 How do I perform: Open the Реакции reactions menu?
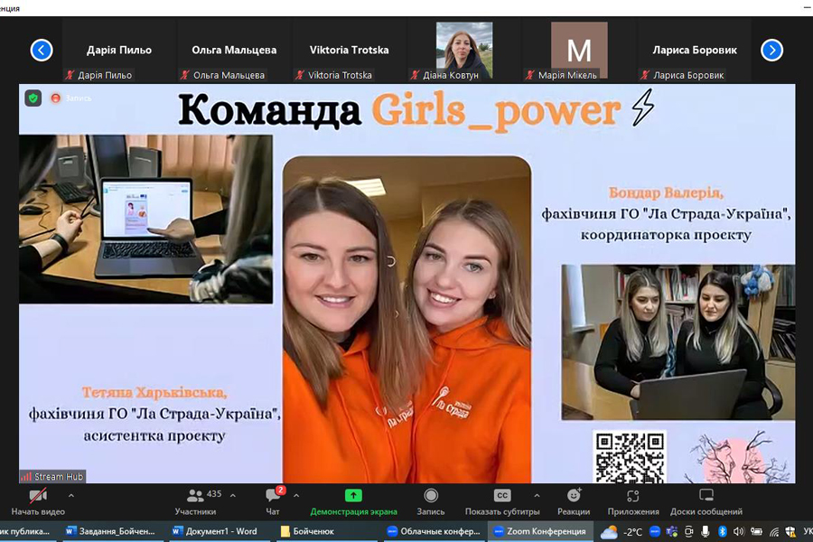tap(574, 502)
